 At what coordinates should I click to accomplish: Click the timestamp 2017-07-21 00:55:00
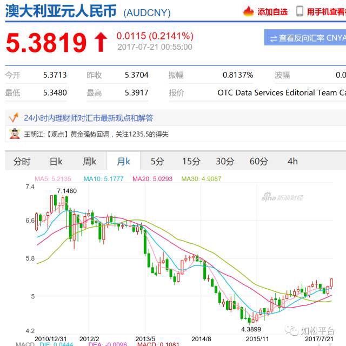155,47
